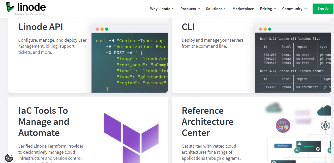The height and width of the screenshot is (163, 334).
Task: Click the Application box in architecture diagram
Action: click(x=309, y=146)
